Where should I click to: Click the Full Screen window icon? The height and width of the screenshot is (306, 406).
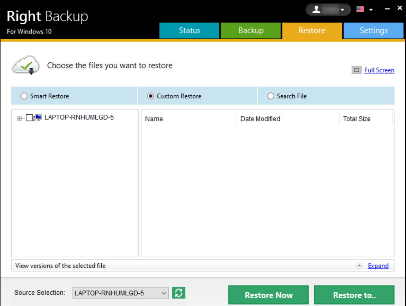click(x=357, y=70)
